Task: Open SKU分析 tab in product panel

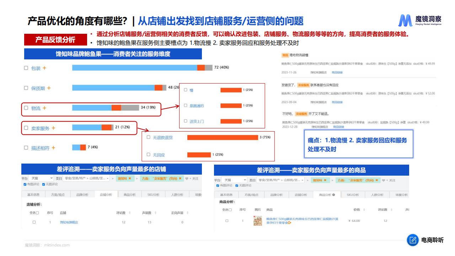Action: pyautogui.click(x=353, y=195)
